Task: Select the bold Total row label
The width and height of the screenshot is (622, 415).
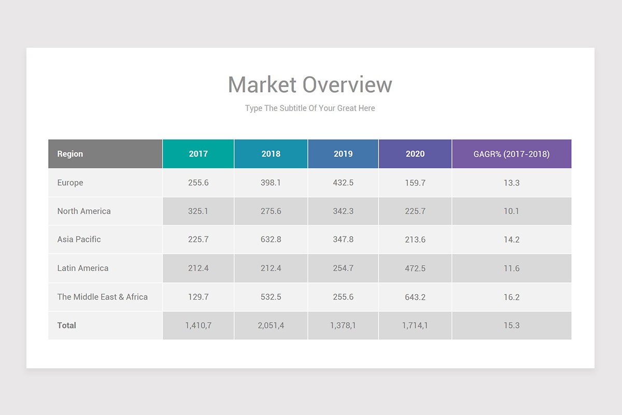Action: click(x=67, y=325)
